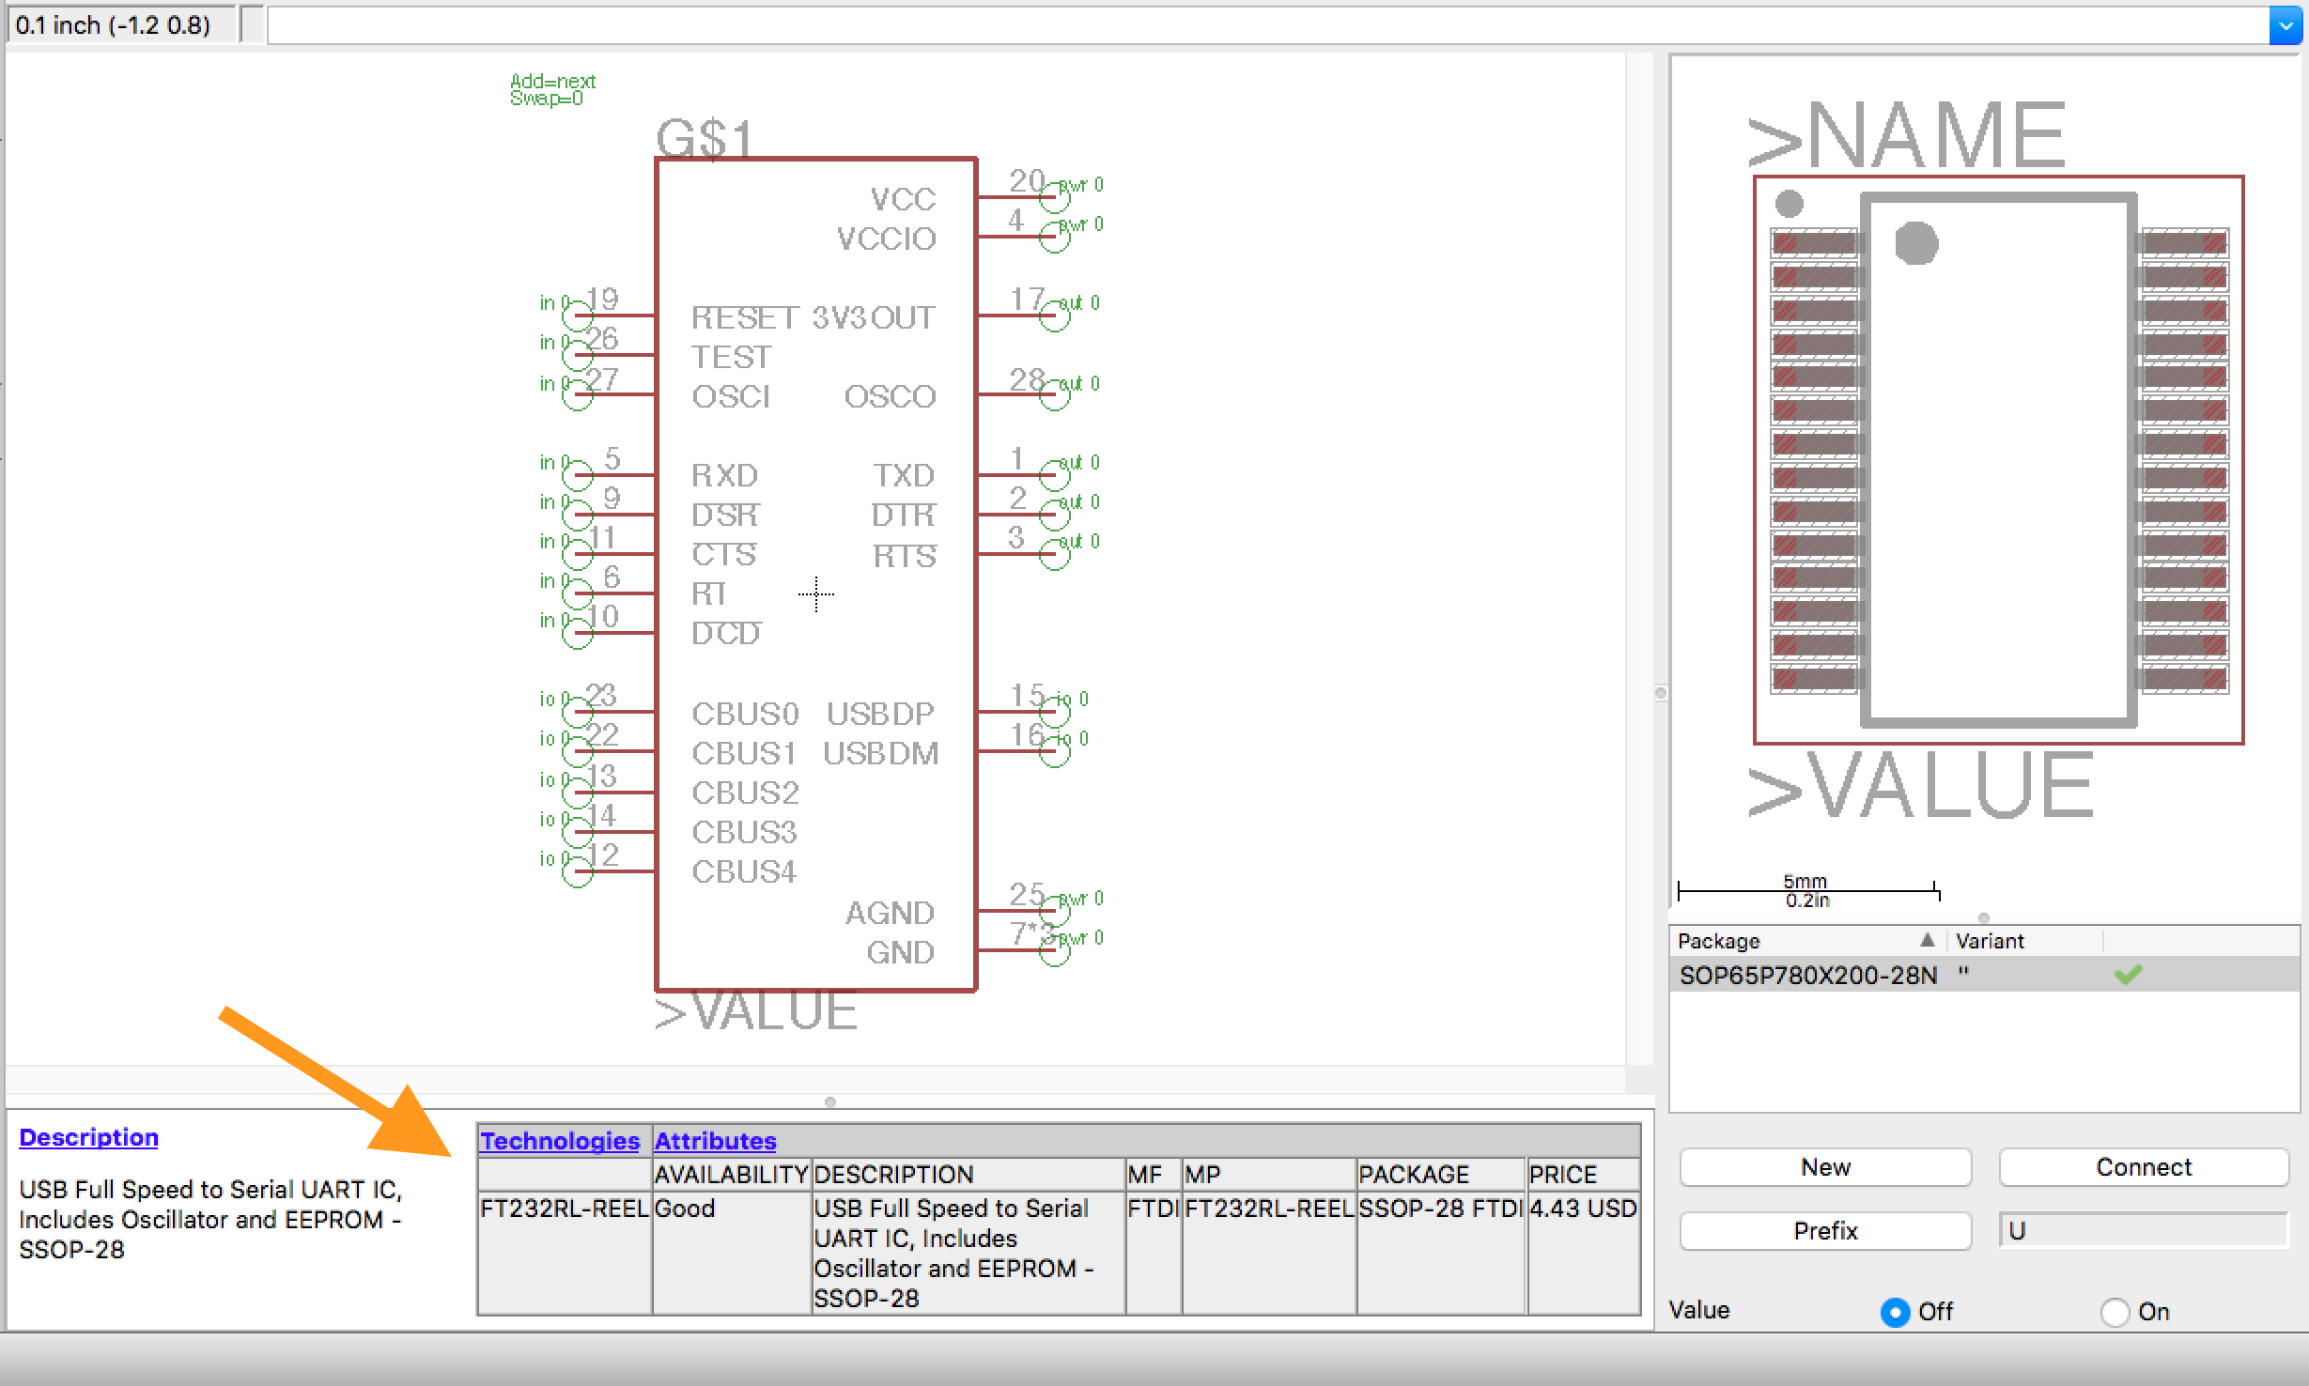
Task: Click the GND pin label
Action: point(900,952)
